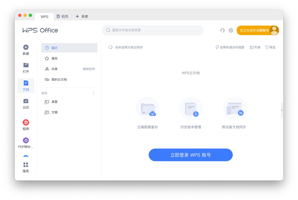Screen dimensions: 298x200
Task: Select 我的云文档 in the navigation list
Action: (69, 79)
